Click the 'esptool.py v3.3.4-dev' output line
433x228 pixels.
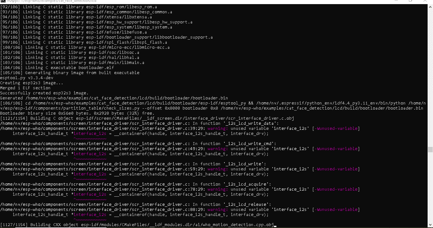pyautogui.click(x=27, y=78)
